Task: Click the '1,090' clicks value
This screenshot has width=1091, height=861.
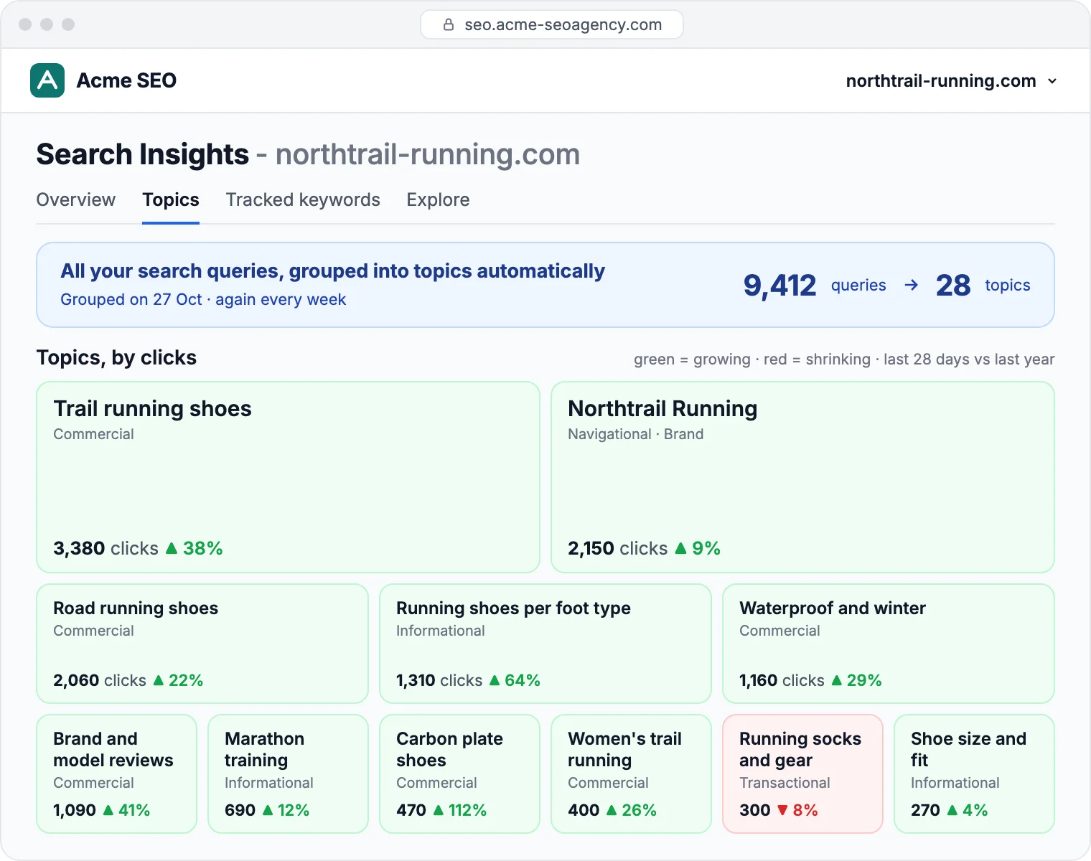Action: [75, 810]
